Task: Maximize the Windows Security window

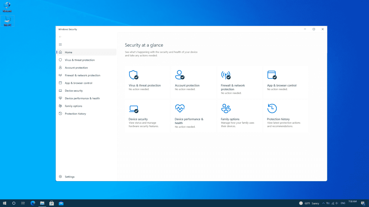Action: [314, 29]
